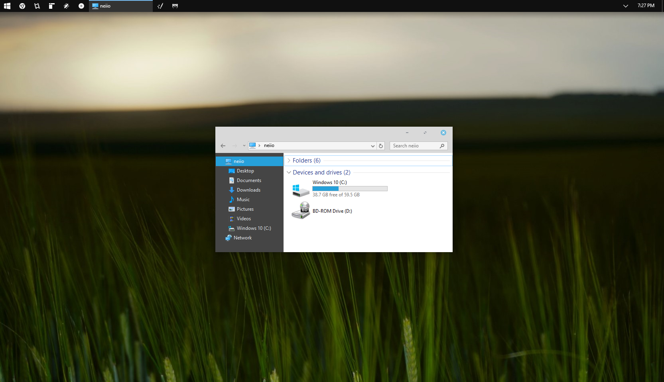Expand the Folders (6) section
This screenshot has height=382, width=664.
289,160
